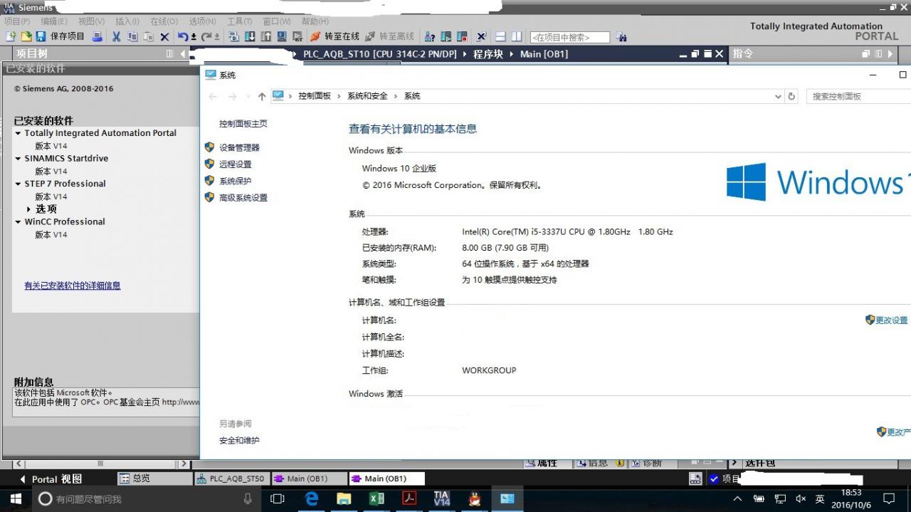This screenshot has height=512, width=911.
Task: Click the Compile icon in toolbar
Action: tap(233, 36)
